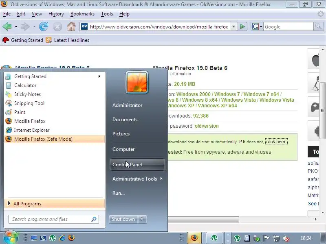Click in the Search programs and files box
The width and height of the screenshot is (326, 244).
tap(54, 219)
